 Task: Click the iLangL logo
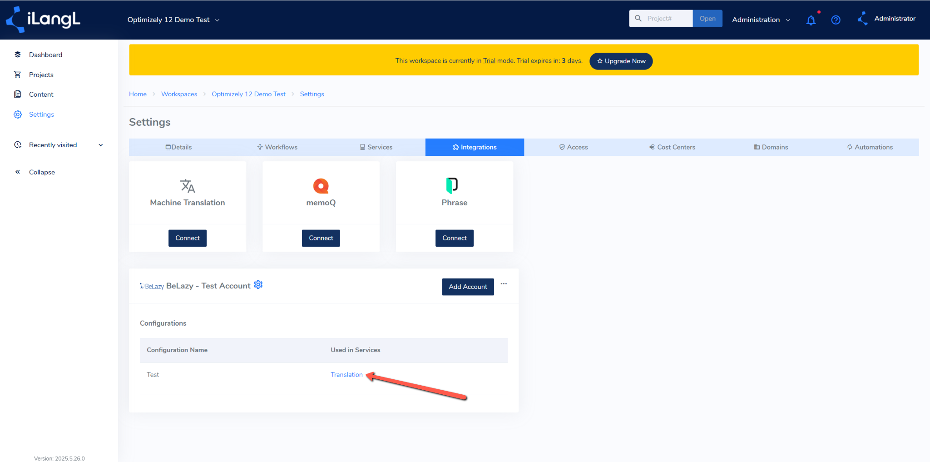pos(43,20)
